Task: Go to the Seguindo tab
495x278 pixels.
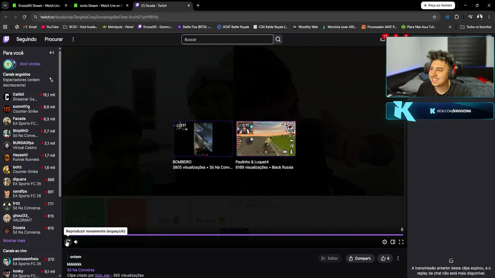Action: click(26, 39)
